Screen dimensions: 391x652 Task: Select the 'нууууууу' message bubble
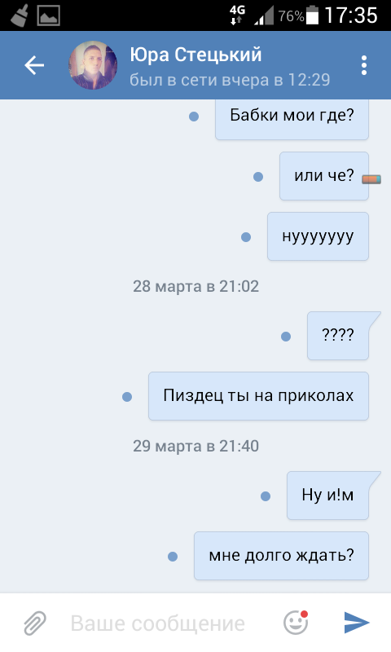318,236
